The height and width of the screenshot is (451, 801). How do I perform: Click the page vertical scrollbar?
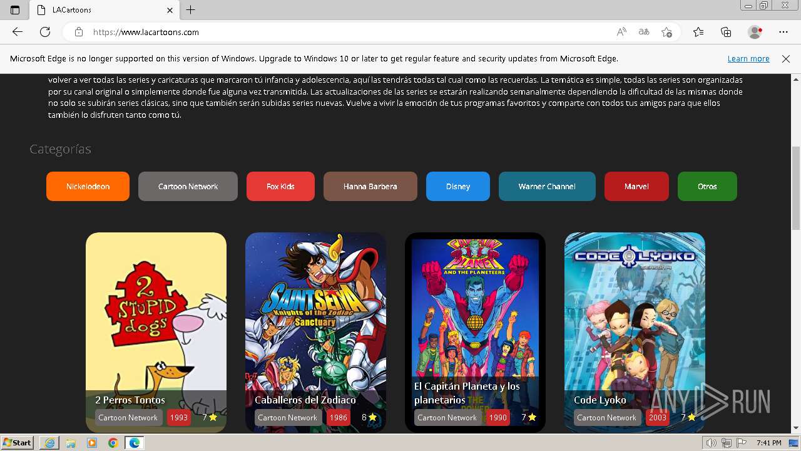click(796, 188)
